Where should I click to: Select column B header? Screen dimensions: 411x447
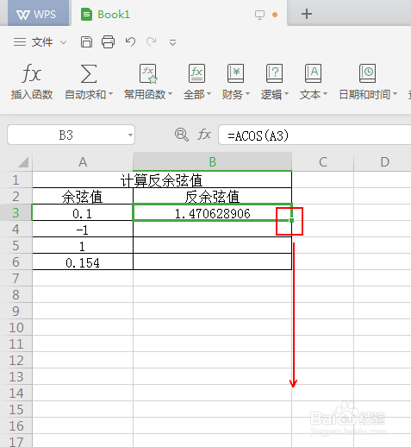coord(213,162)
